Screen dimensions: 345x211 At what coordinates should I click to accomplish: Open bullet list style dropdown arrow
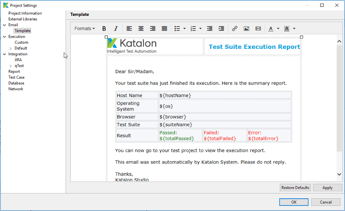[184, 29]
